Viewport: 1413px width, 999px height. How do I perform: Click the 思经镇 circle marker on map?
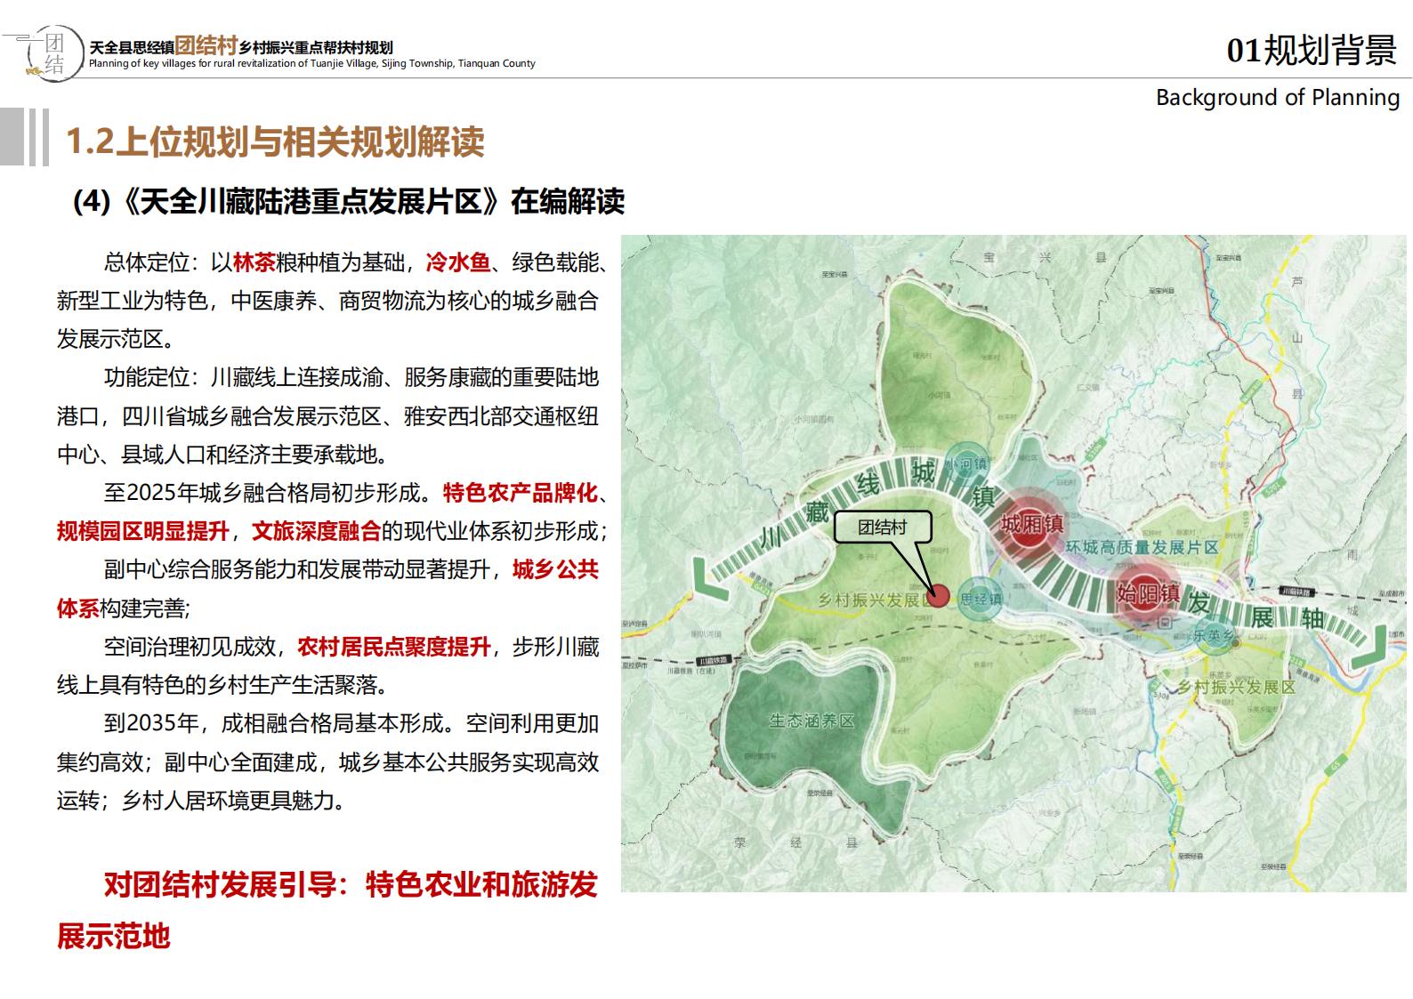pos(981,600)
